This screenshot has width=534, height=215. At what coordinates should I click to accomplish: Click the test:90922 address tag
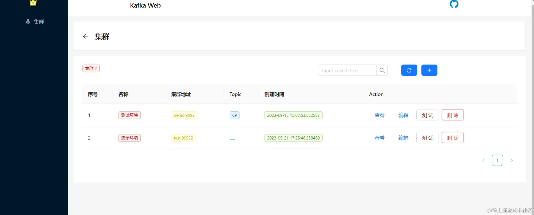(x=183, y=138)
